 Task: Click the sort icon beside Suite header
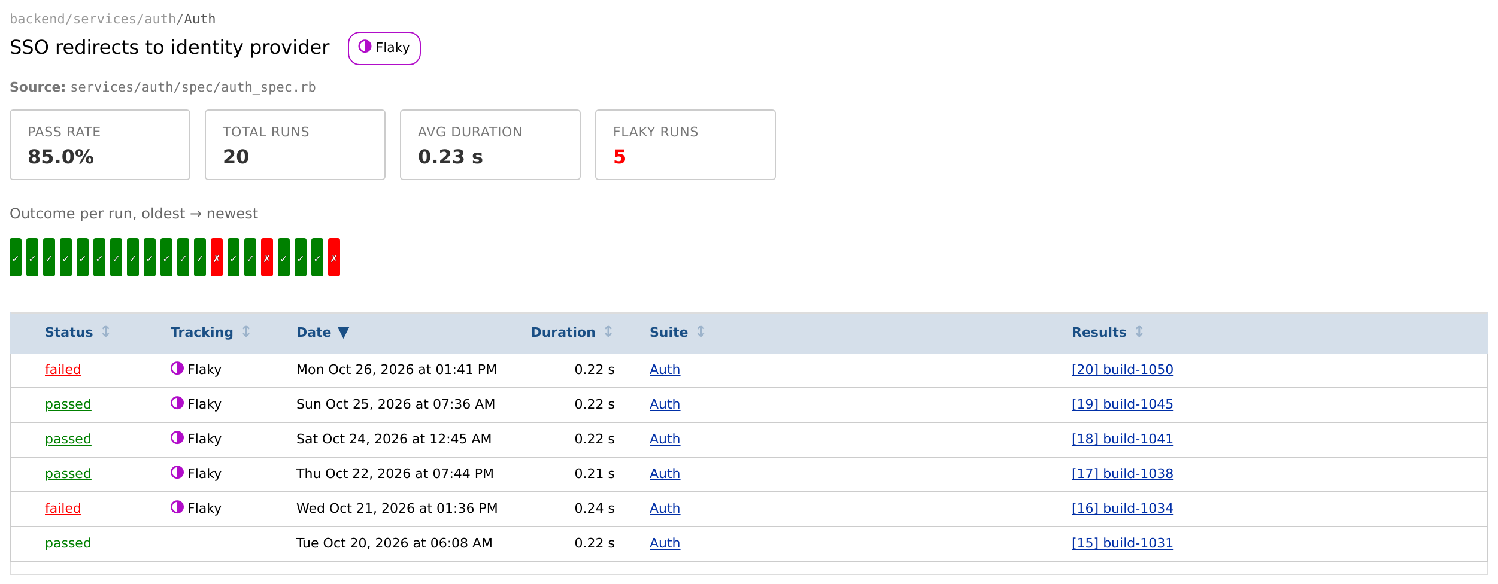701,331
